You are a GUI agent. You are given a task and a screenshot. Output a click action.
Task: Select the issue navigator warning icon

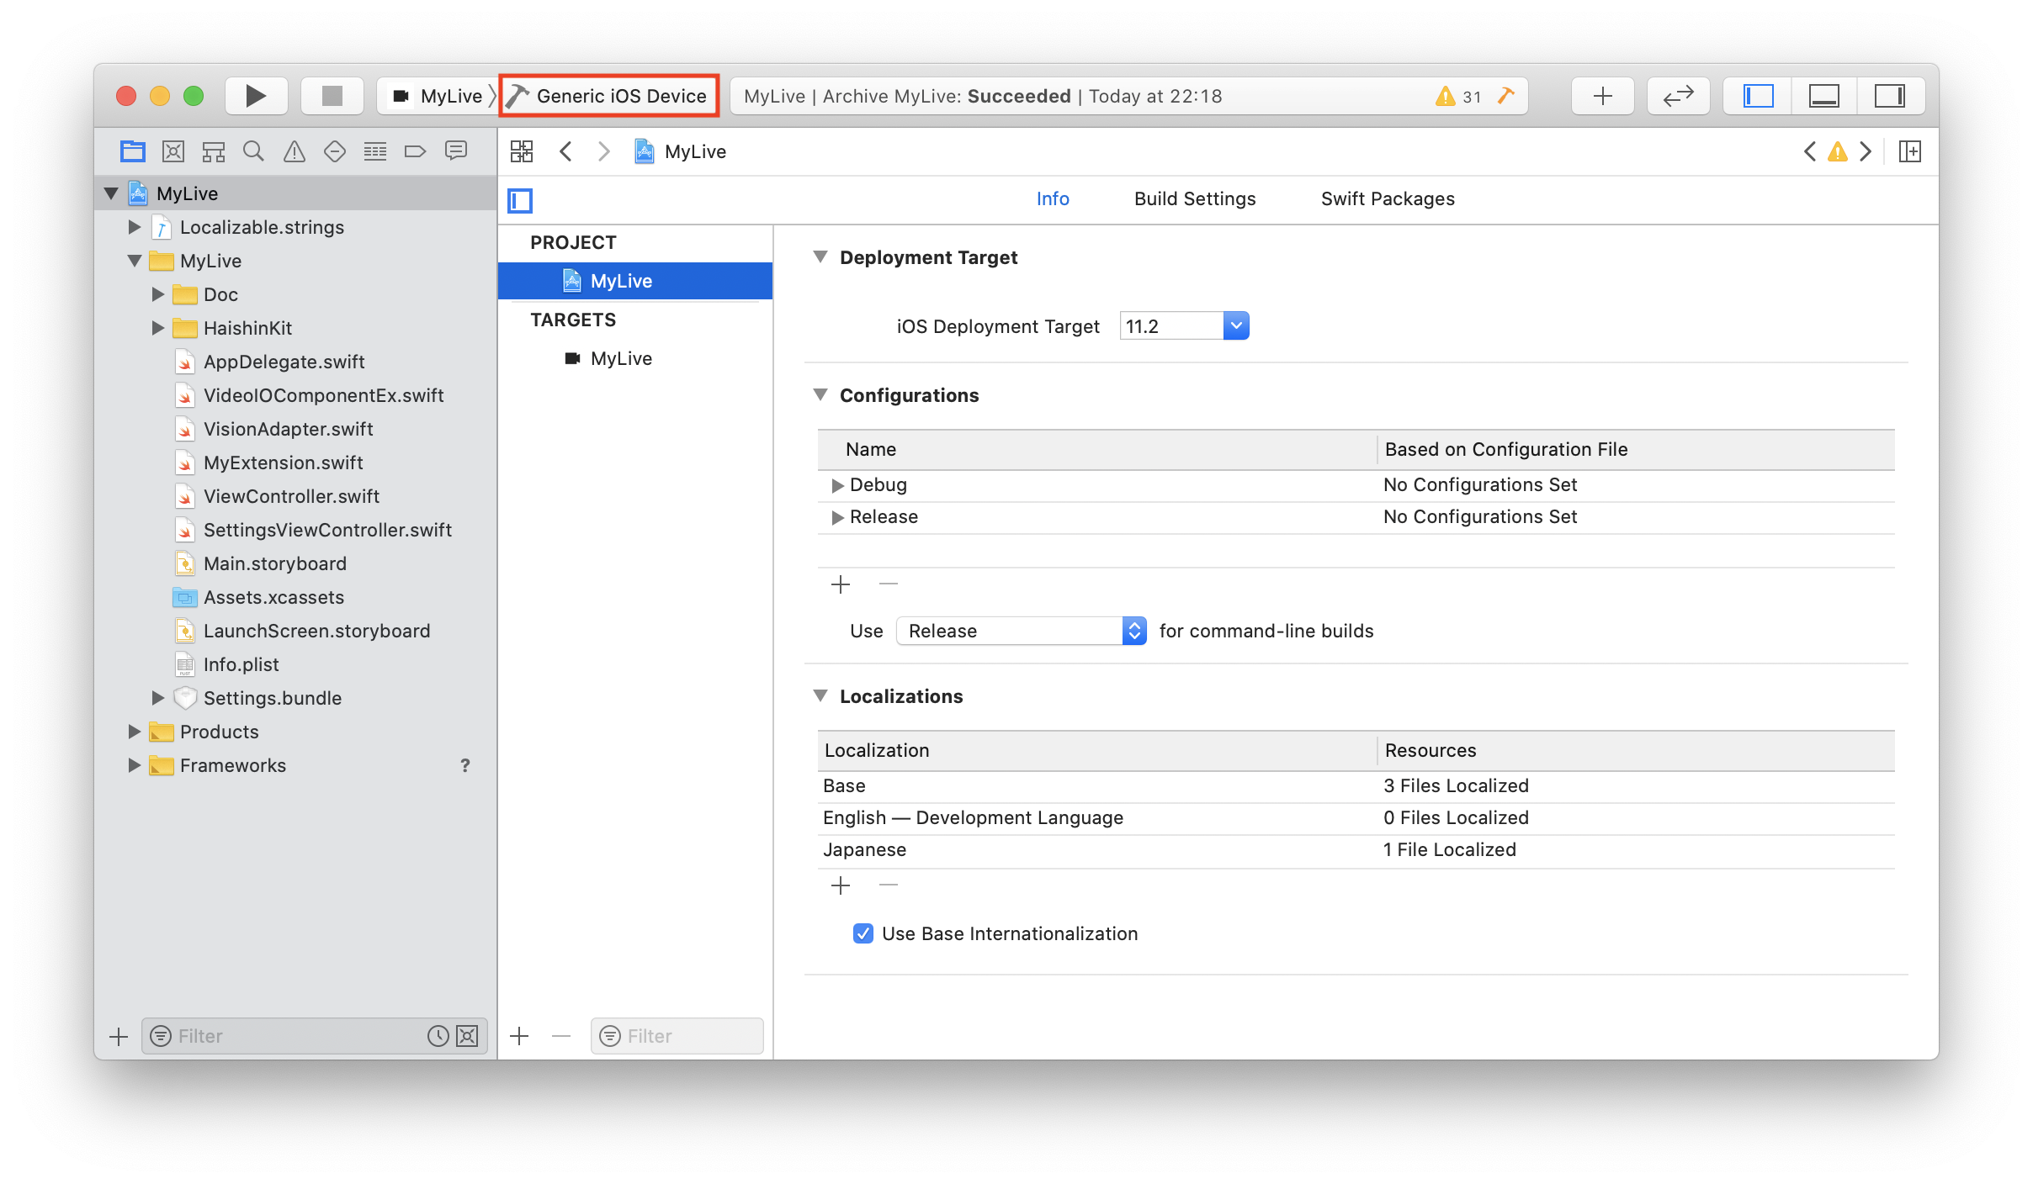tap(294, 151)
